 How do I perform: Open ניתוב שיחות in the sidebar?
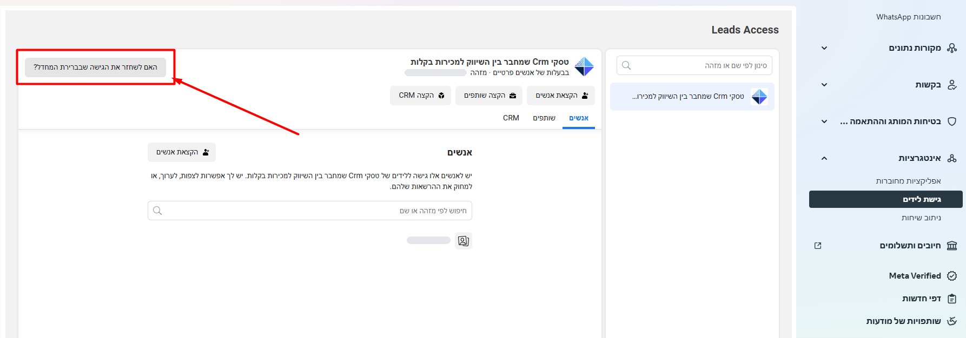pyautogui.click(x=921, y=218)
